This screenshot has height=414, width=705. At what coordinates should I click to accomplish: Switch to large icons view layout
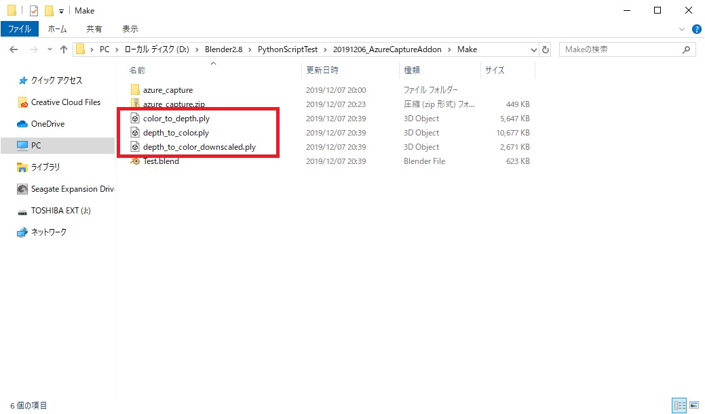693,405
